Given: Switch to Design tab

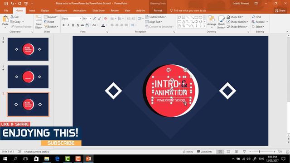Looking at the screenshot, I should 45,10.
